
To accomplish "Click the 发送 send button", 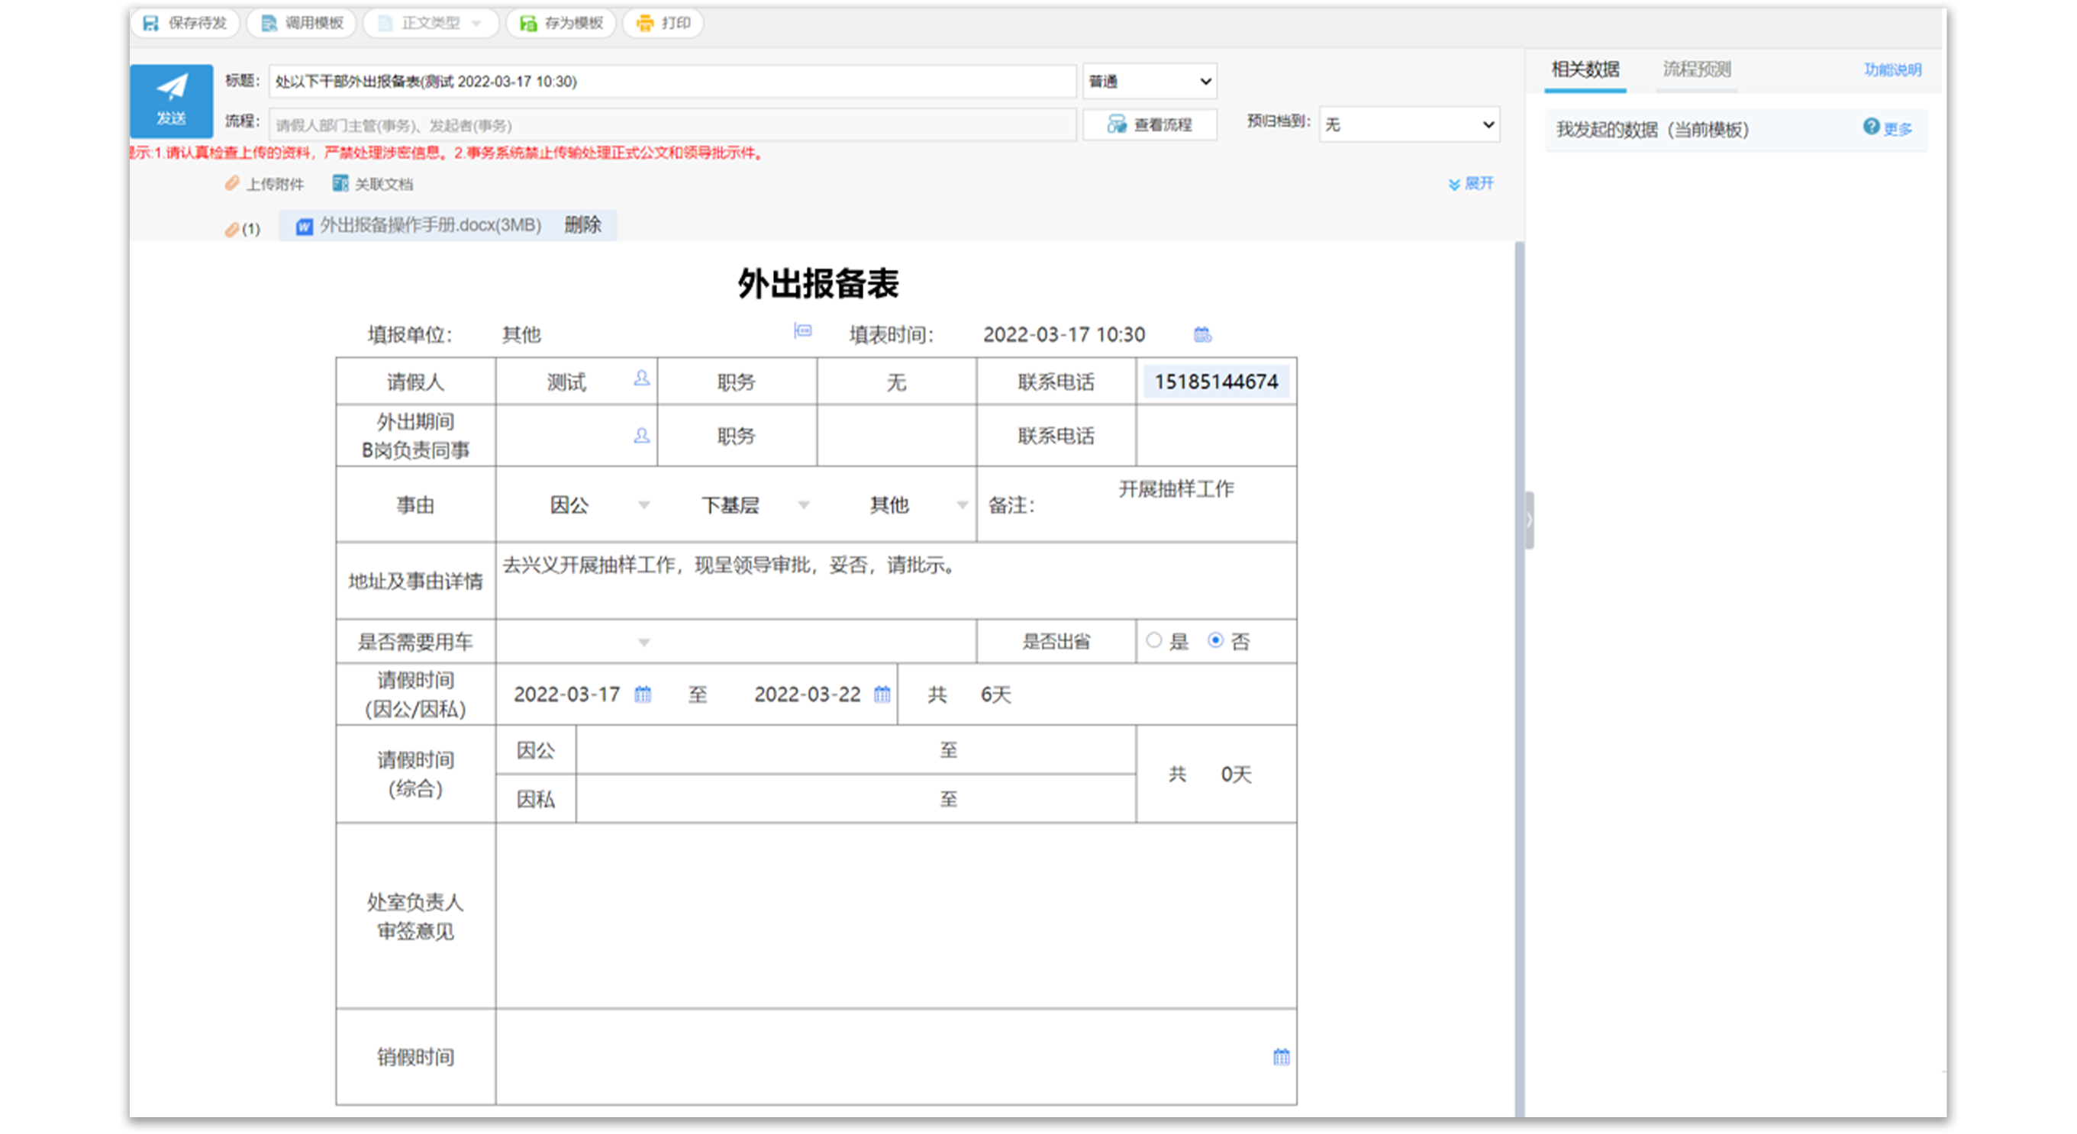I will 171,100.
